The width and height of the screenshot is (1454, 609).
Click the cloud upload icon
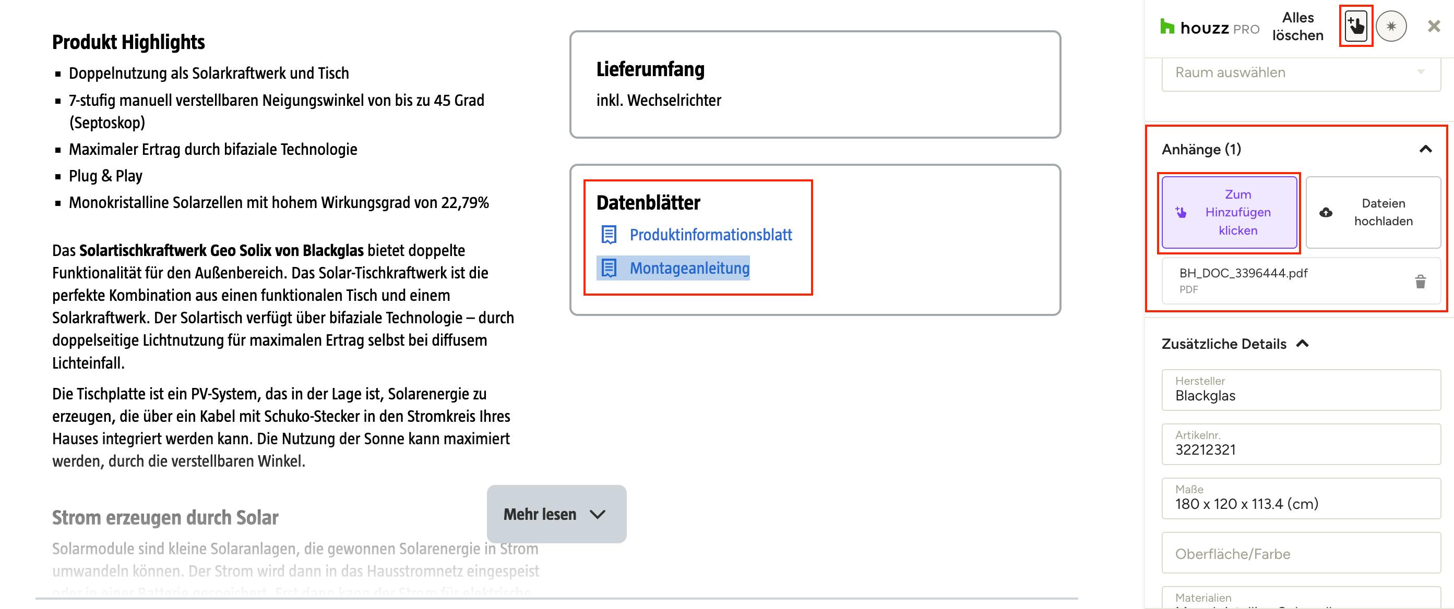tap(1326, 212)
